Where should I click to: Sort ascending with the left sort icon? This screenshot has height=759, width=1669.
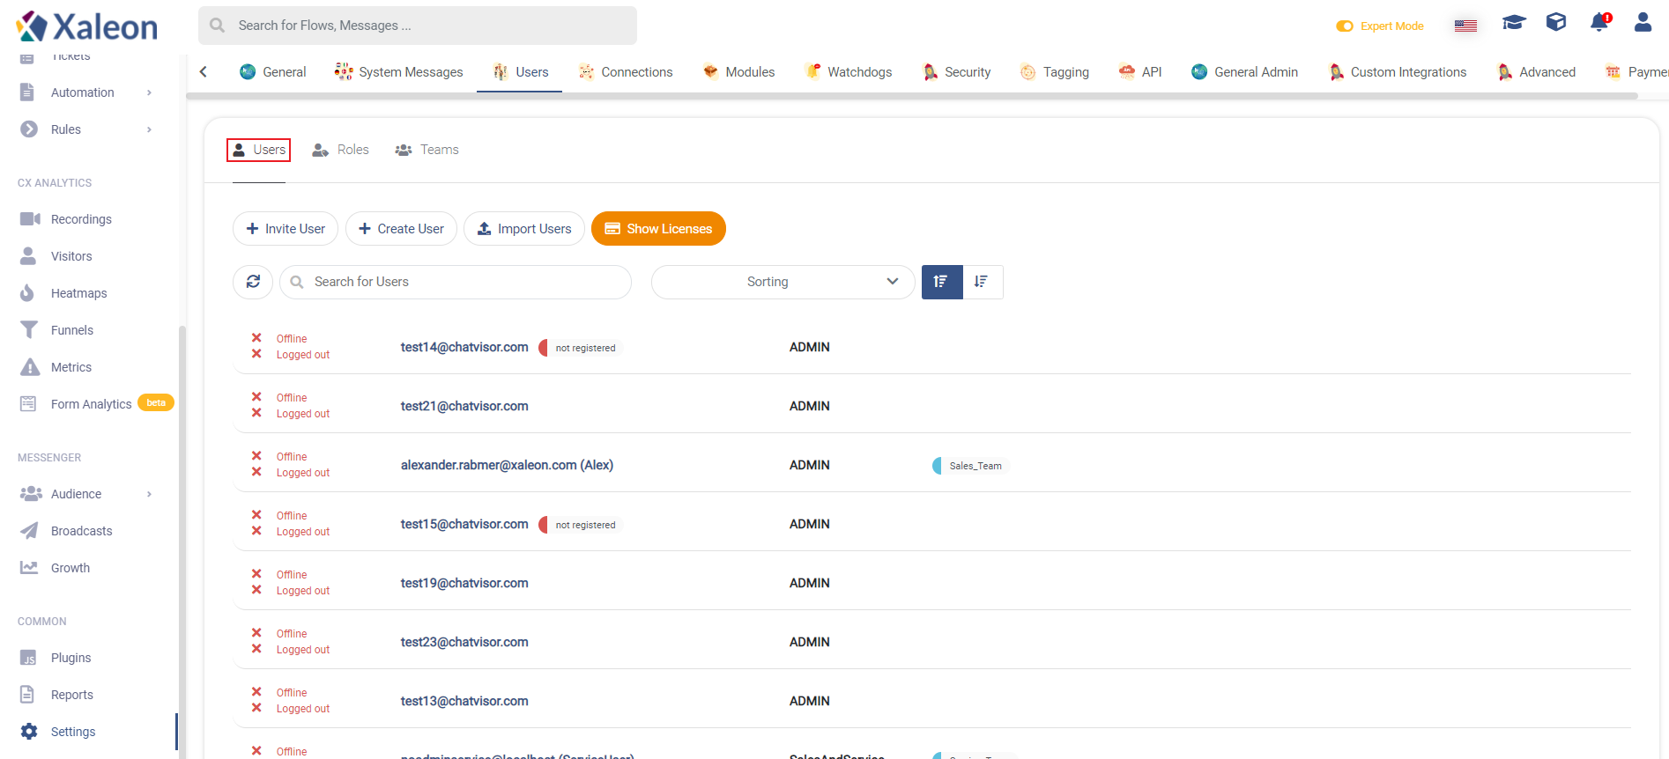click(942, 282)
